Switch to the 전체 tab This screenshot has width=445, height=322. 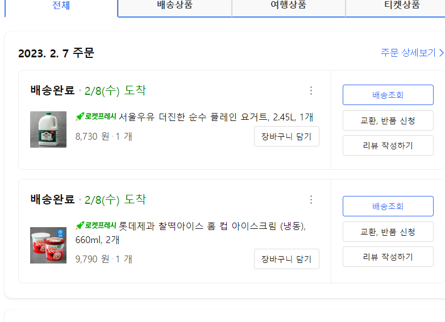click(x=61, y=6)
